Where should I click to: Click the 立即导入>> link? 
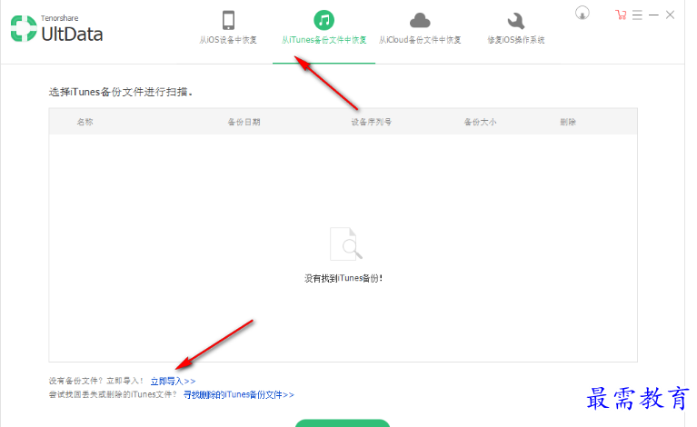(x=173, y=382)
